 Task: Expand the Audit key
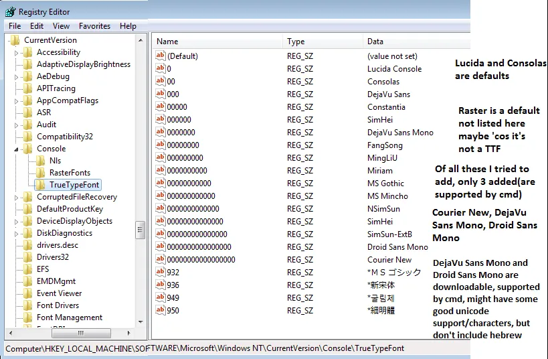[16, 125]
